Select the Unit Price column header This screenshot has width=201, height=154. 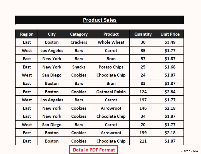170,34
